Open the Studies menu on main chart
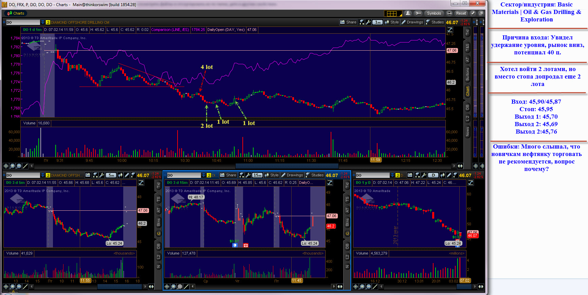588x295 pixels. click(x=435, y=22)
